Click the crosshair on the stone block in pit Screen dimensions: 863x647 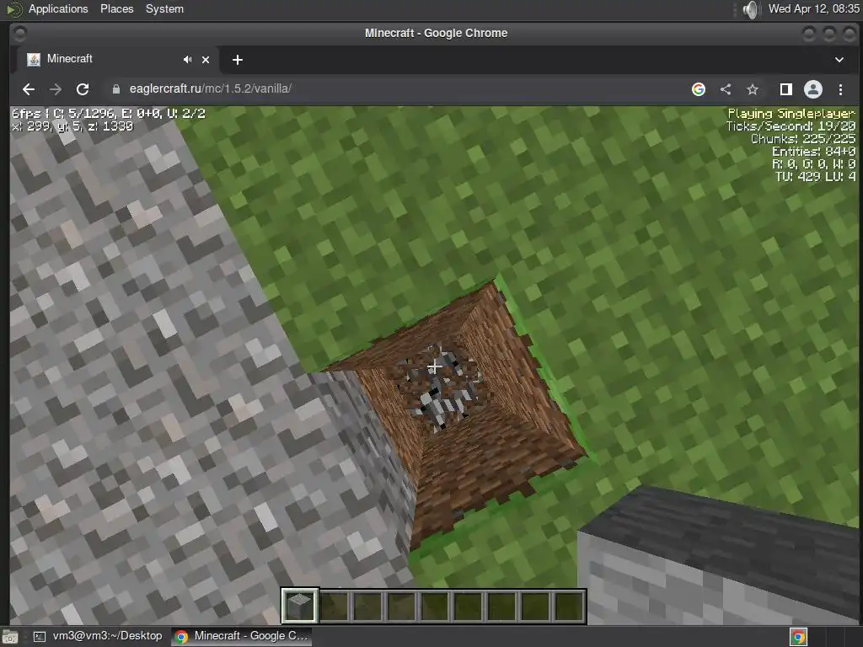pyautogui.click(x=434, y=366)
